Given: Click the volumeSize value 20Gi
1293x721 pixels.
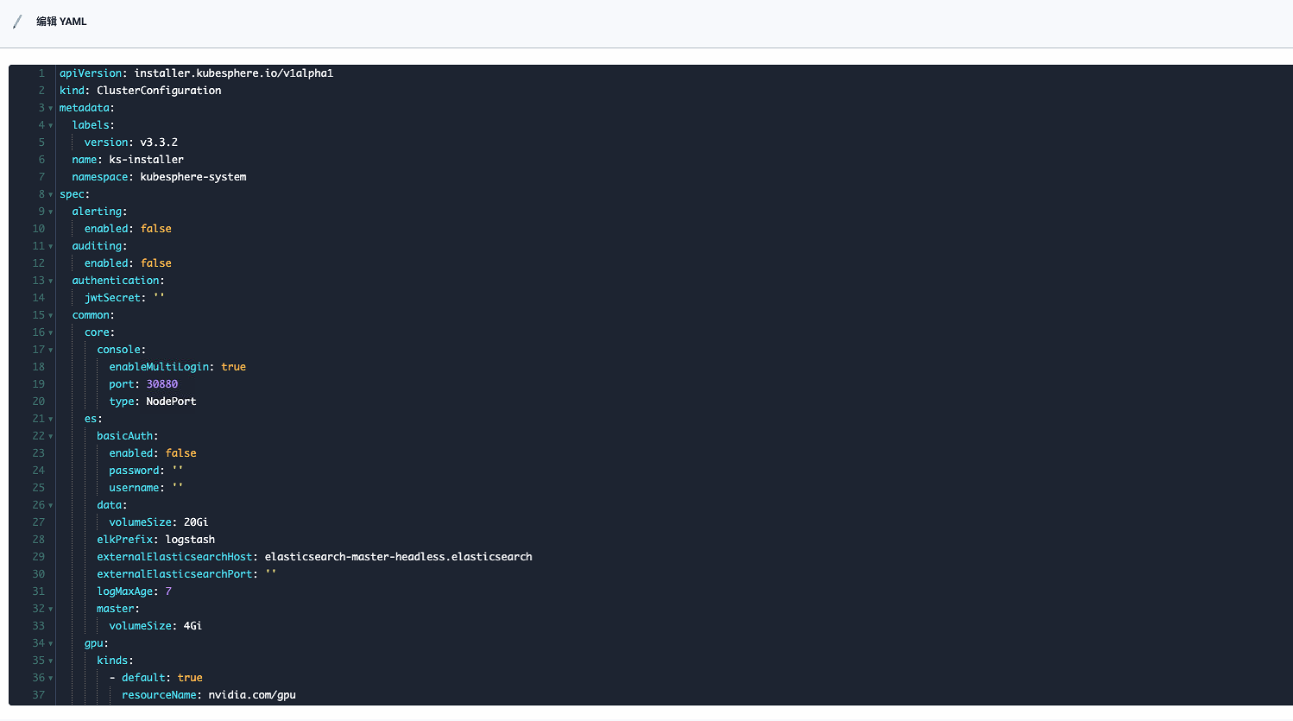Looking at the screenshot, I should click(196, 522).
